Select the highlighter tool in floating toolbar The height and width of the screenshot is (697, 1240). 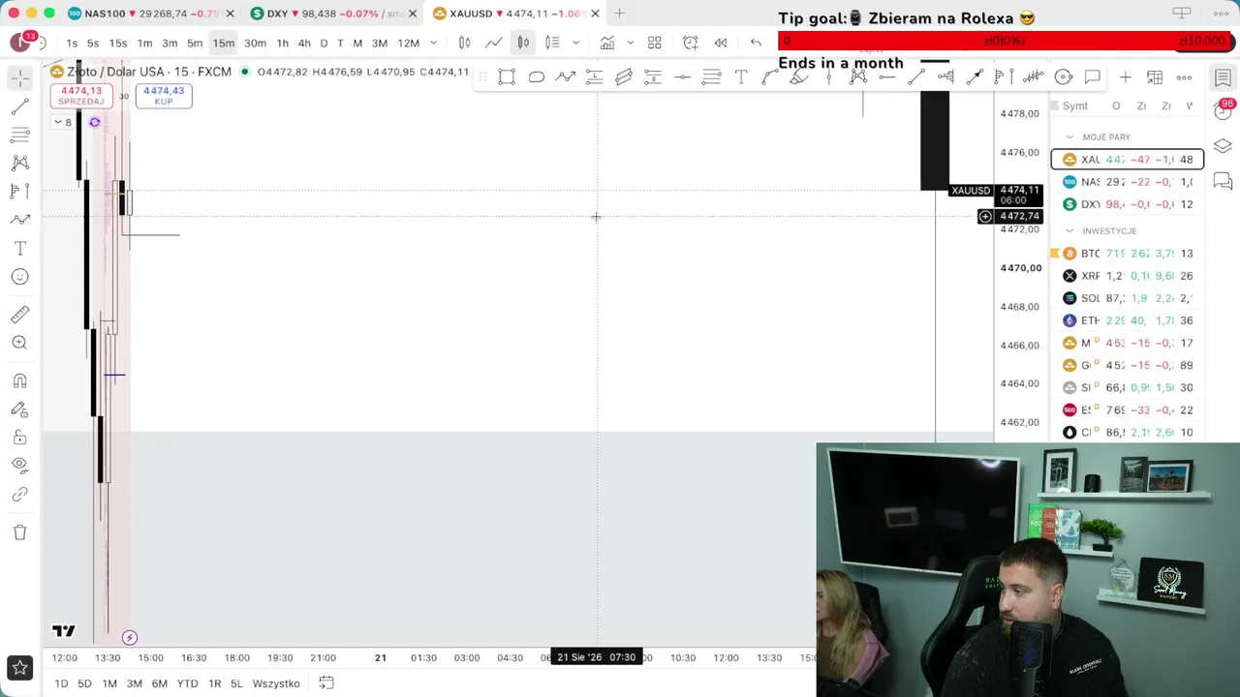[799, 77]
